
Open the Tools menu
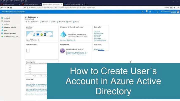tap(22, 1)
